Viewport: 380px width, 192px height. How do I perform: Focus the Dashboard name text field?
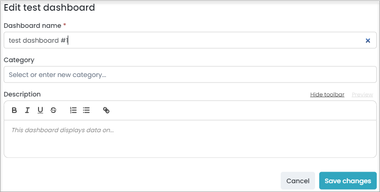[x=190, y=40]
